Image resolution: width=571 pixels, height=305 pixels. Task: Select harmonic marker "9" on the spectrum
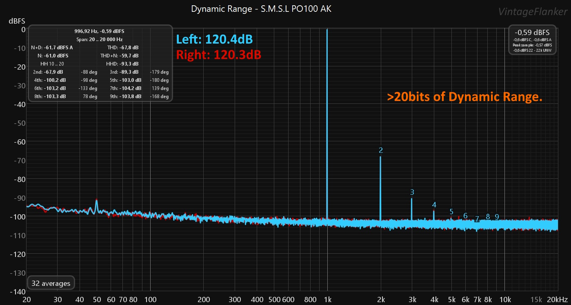coord(497,217)
